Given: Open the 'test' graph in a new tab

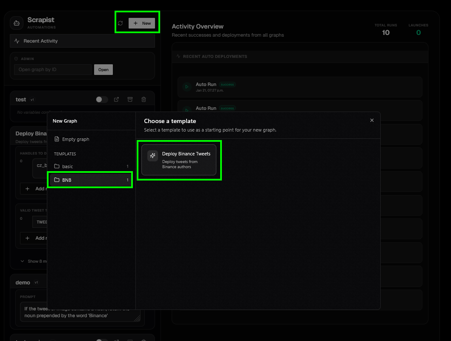Looking at the screenshot, I should pyautogui.click(x=116, y=99).
